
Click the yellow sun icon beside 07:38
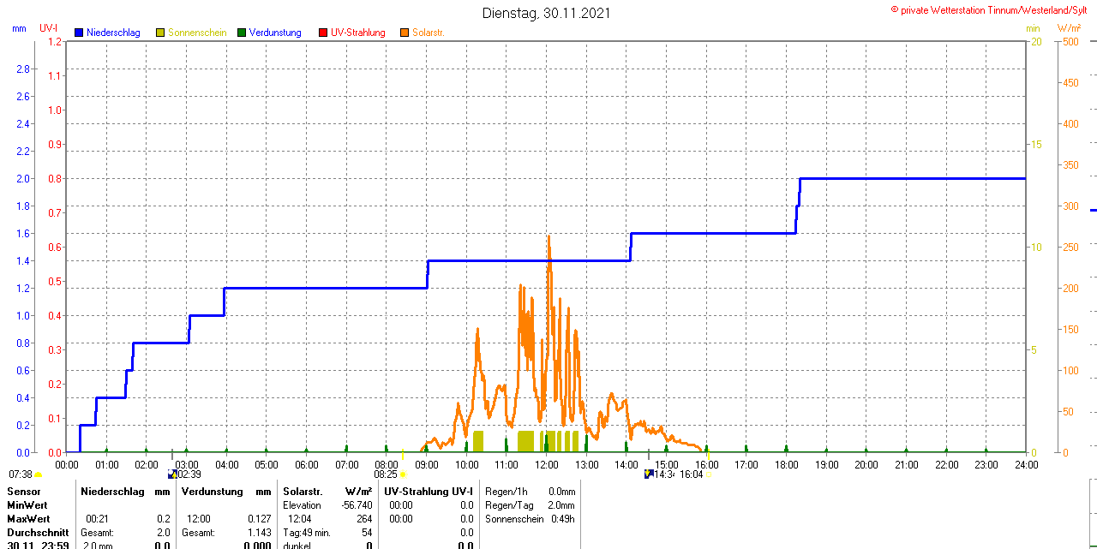click(x=39, y=474)
